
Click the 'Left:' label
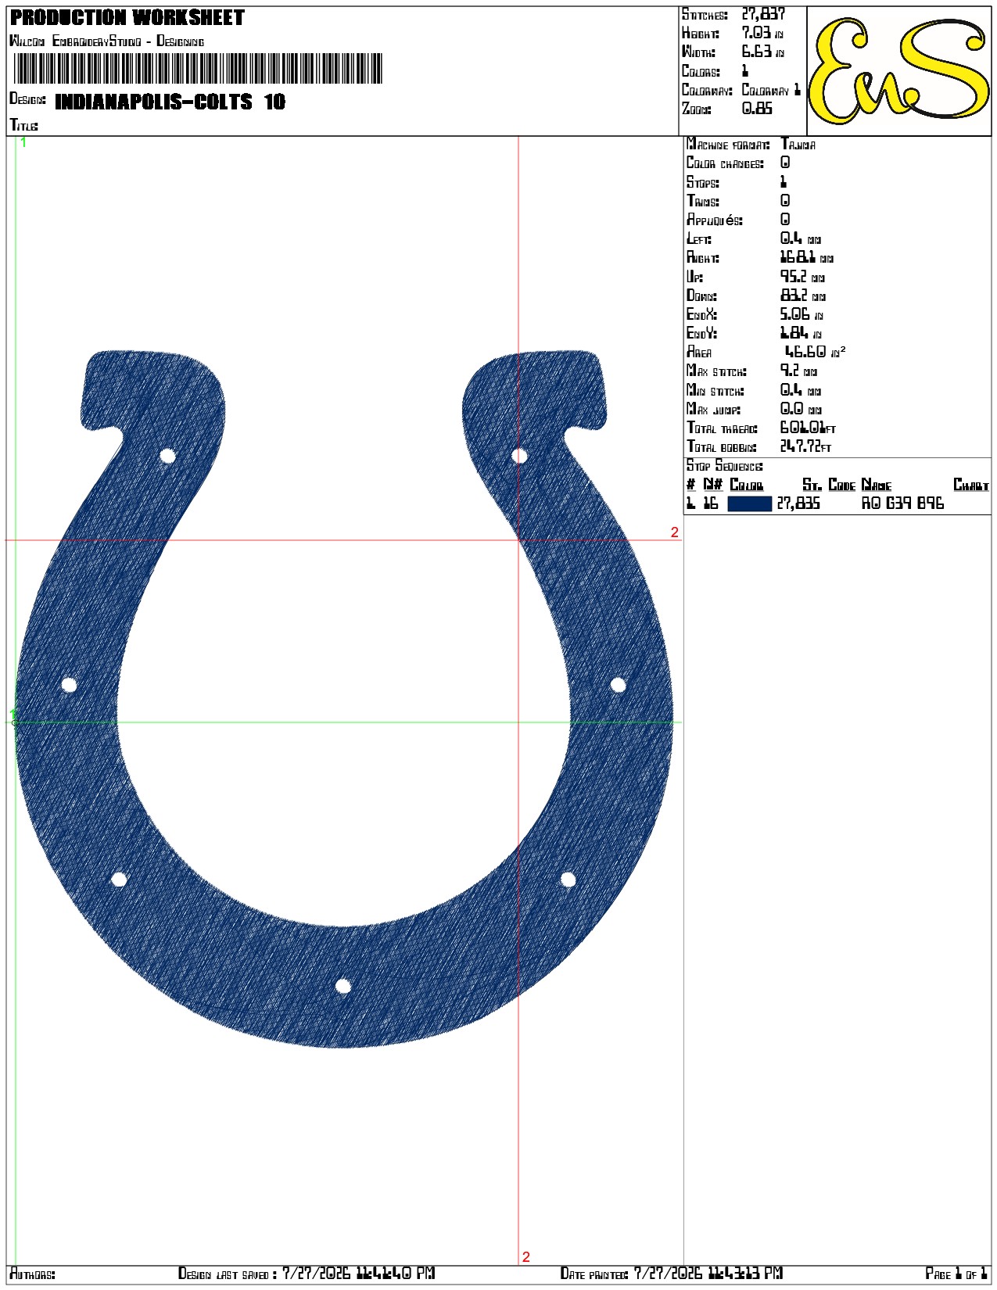click(699, 239)
